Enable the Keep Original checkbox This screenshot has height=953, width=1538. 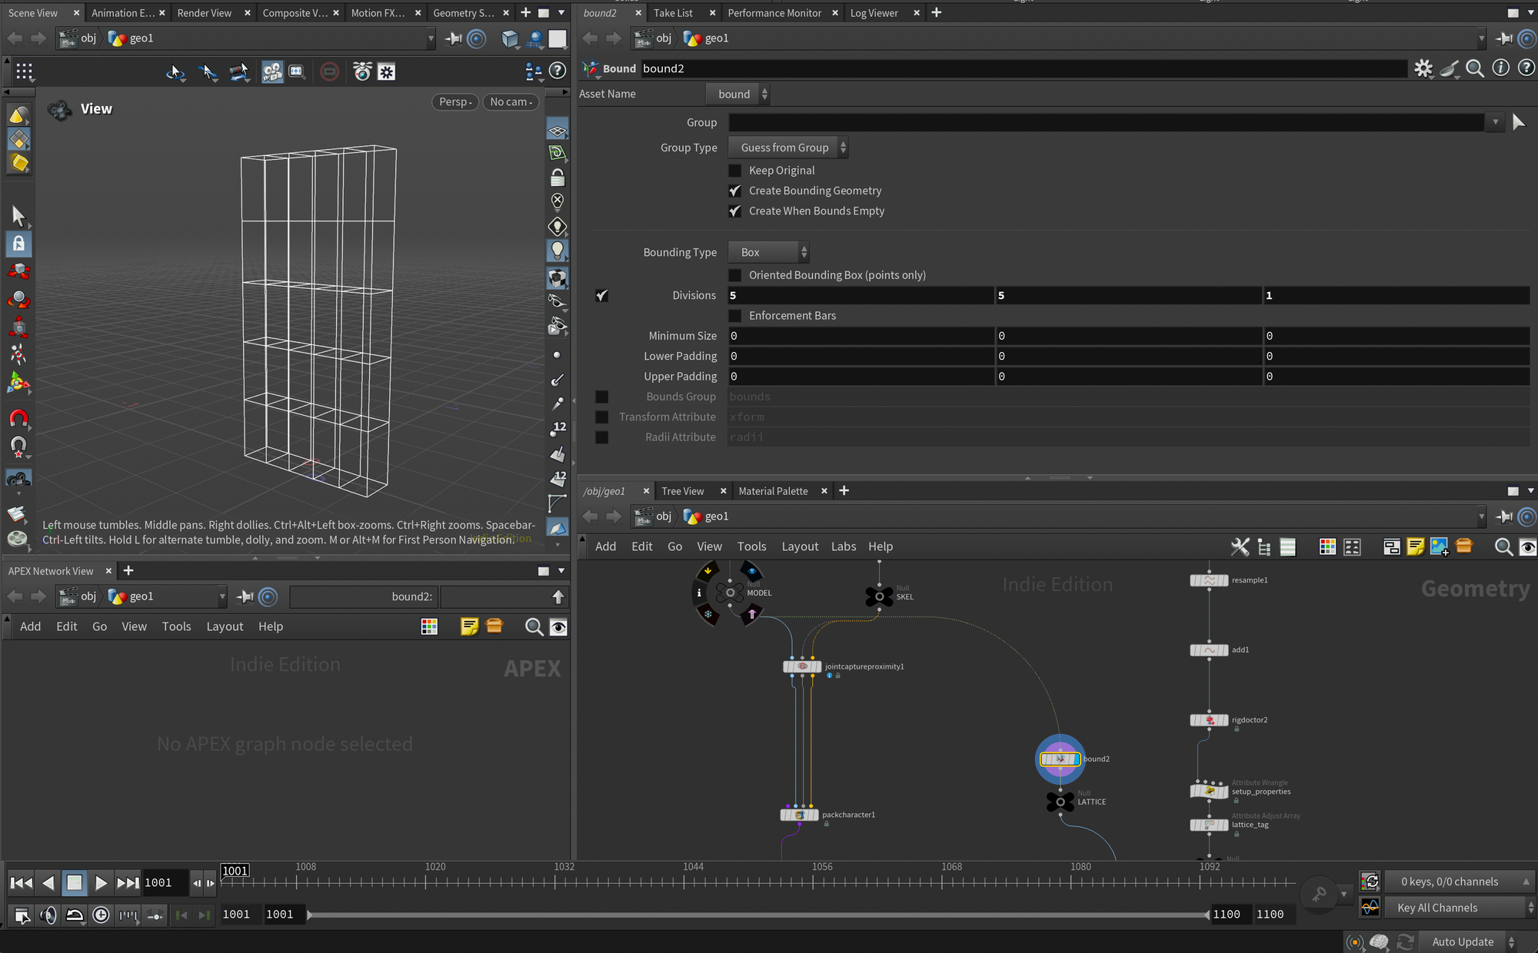735,171
